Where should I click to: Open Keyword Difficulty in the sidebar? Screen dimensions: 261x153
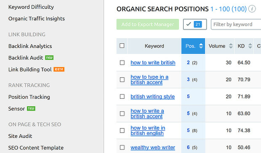pos(31,7)
